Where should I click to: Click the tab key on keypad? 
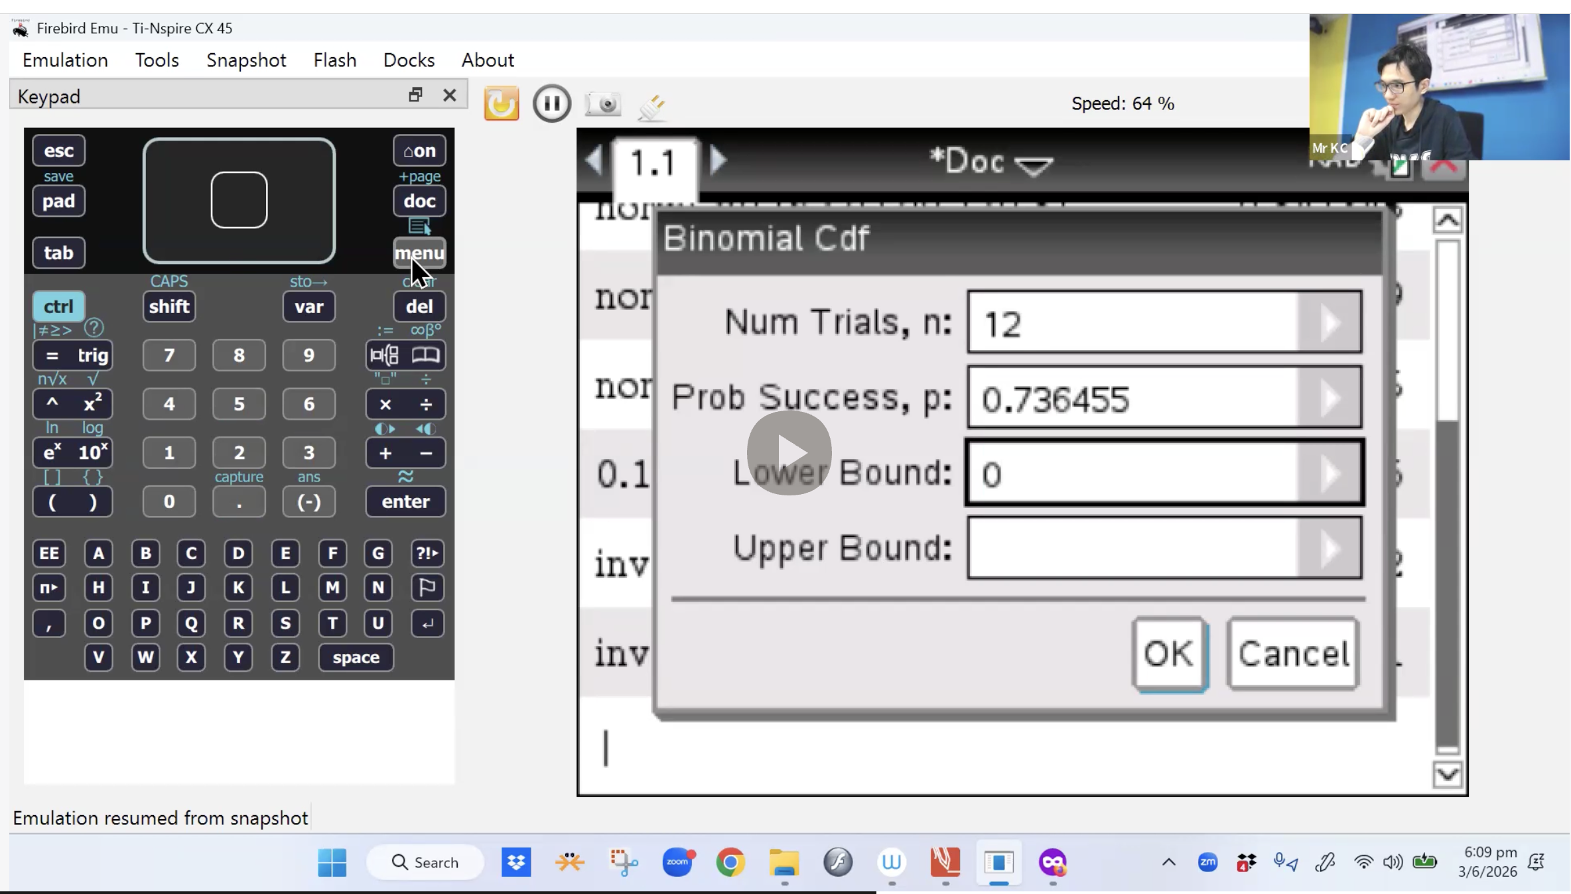[58, 253]
